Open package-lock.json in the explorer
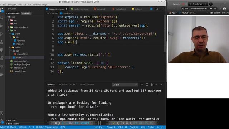This screenshot has width=229, height=129. click(x=22, y=64)
